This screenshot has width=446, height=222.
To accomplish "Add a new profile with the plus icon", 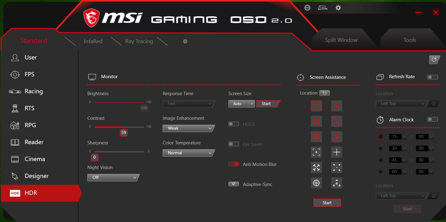I will (185, 41).
